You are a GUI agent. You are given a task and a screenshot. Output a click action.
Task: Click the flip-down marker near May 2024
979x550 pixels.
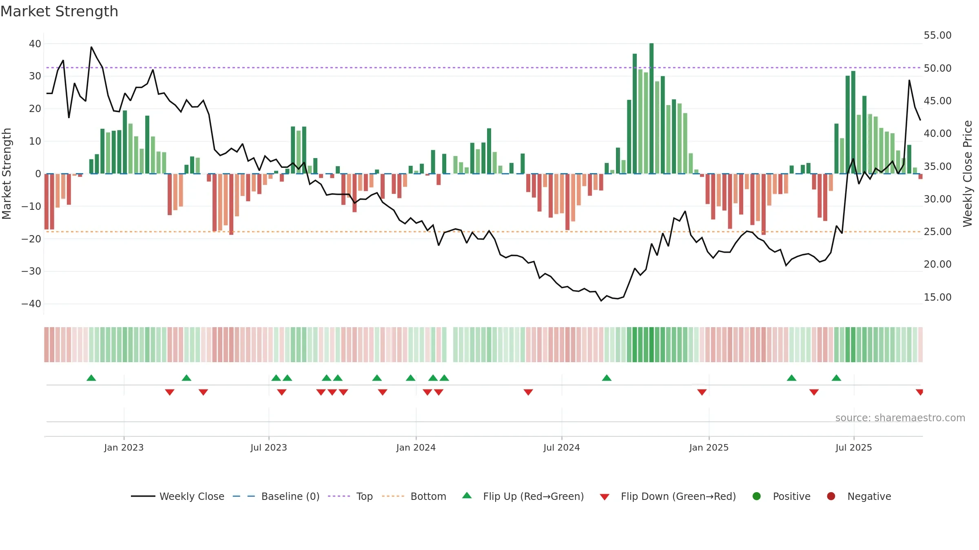[x=528, y=392]
